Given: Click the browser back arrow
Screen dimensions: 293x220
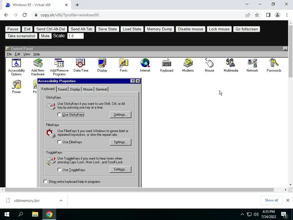Looking at the screenshot, I should coord(6,15).
